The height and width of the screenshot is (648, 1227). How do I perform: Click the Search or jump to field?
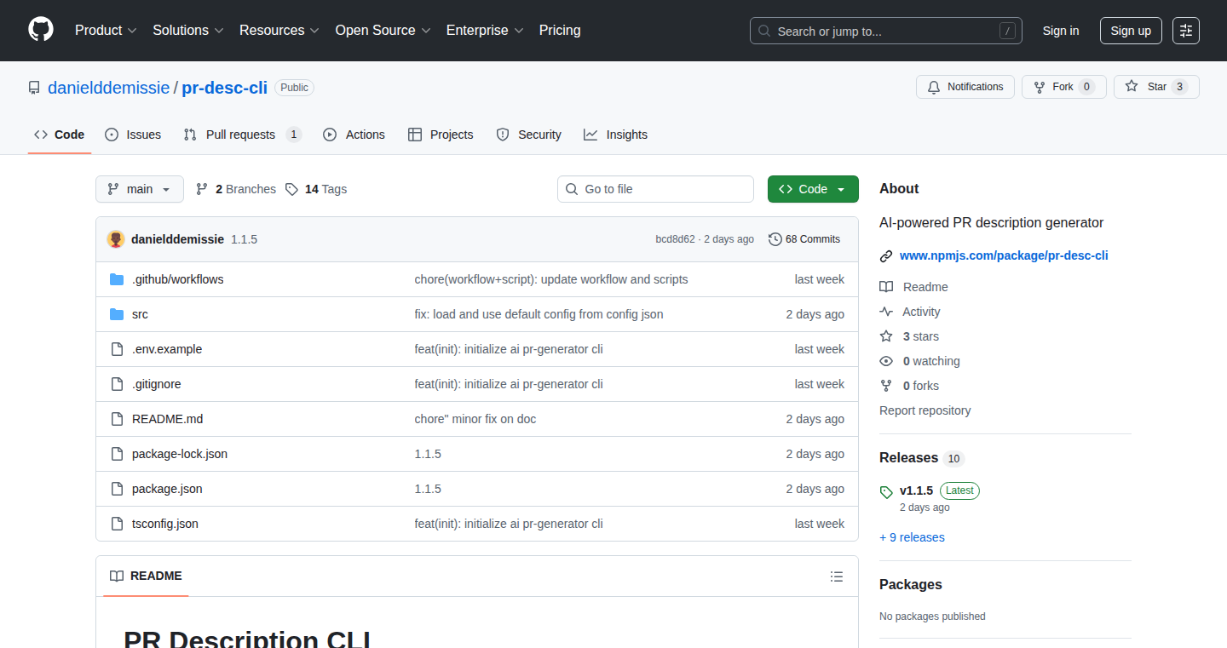(x=886, y=31)
